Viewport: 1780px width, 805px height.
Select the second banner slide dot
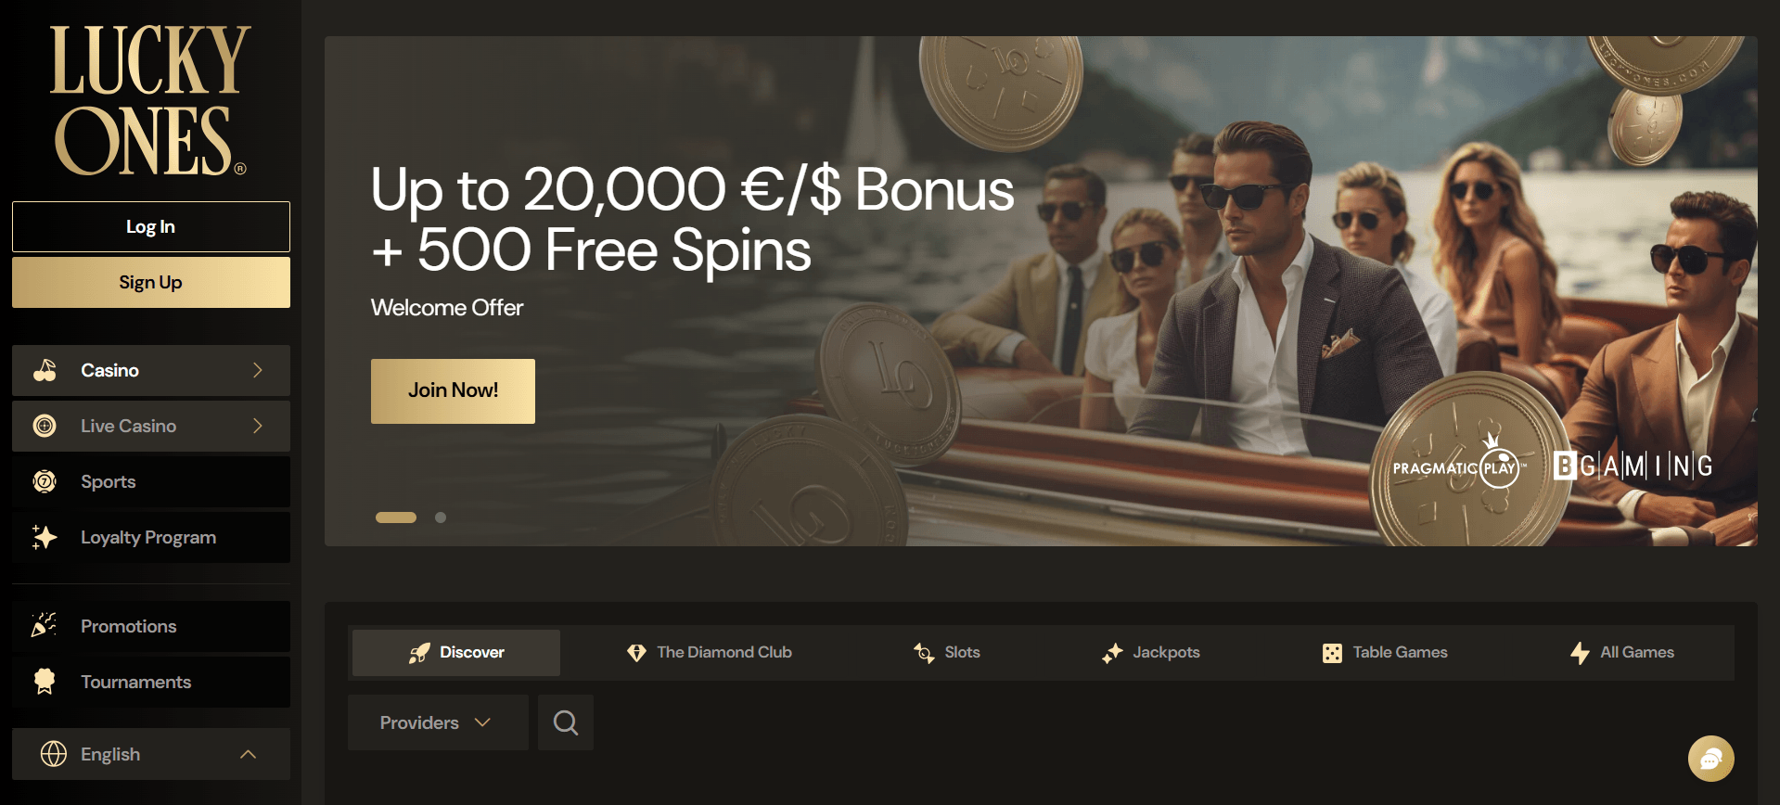(441, 517)
